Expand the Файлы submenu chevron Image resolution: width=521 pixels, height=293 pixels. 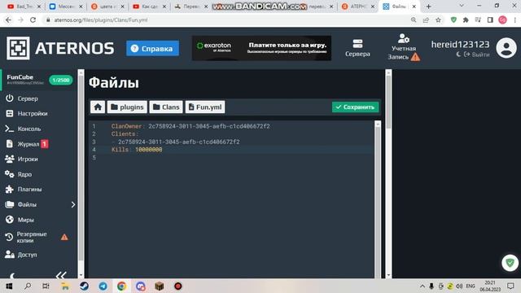(73, 204)
